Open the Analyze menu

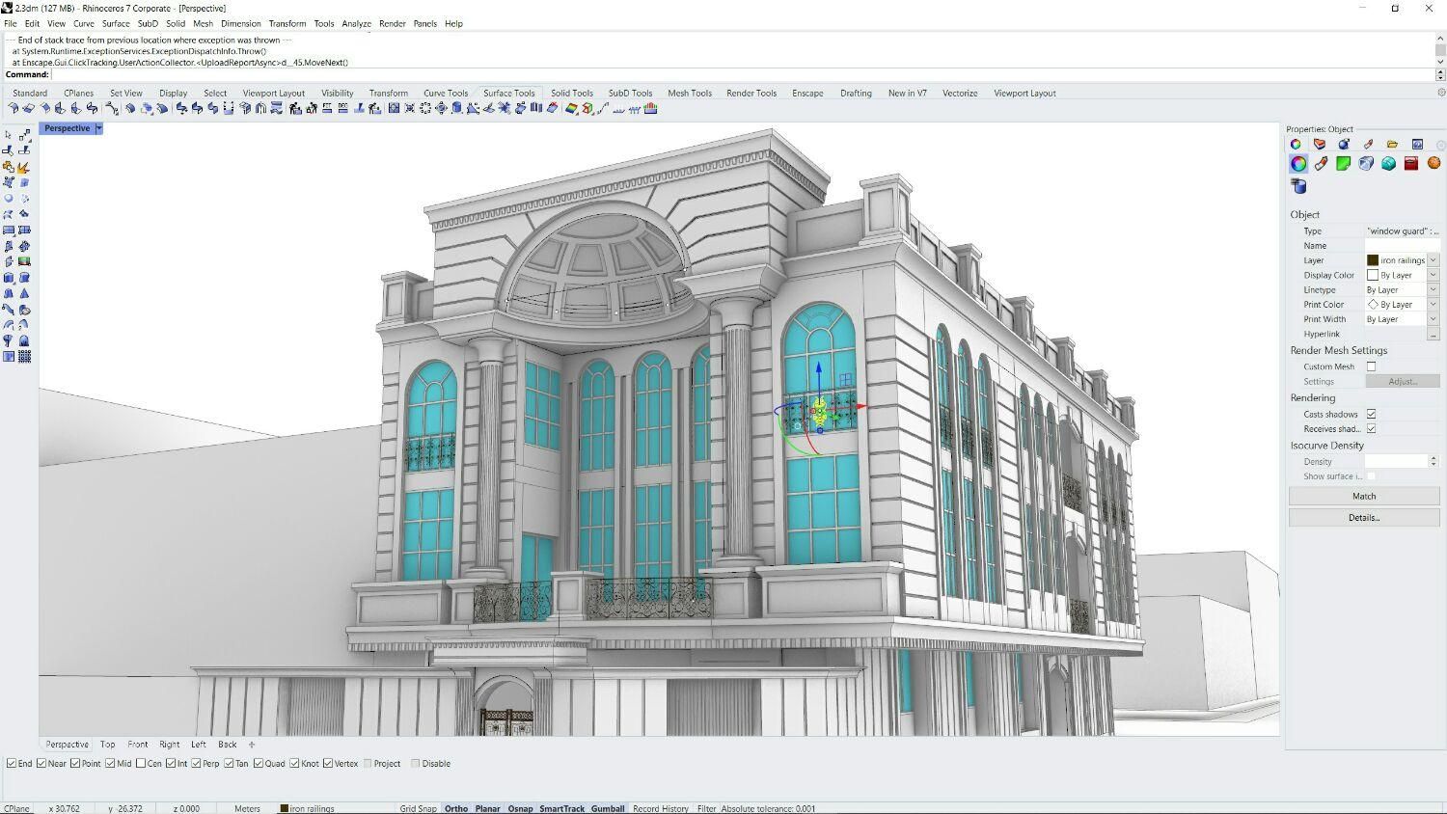356,23
